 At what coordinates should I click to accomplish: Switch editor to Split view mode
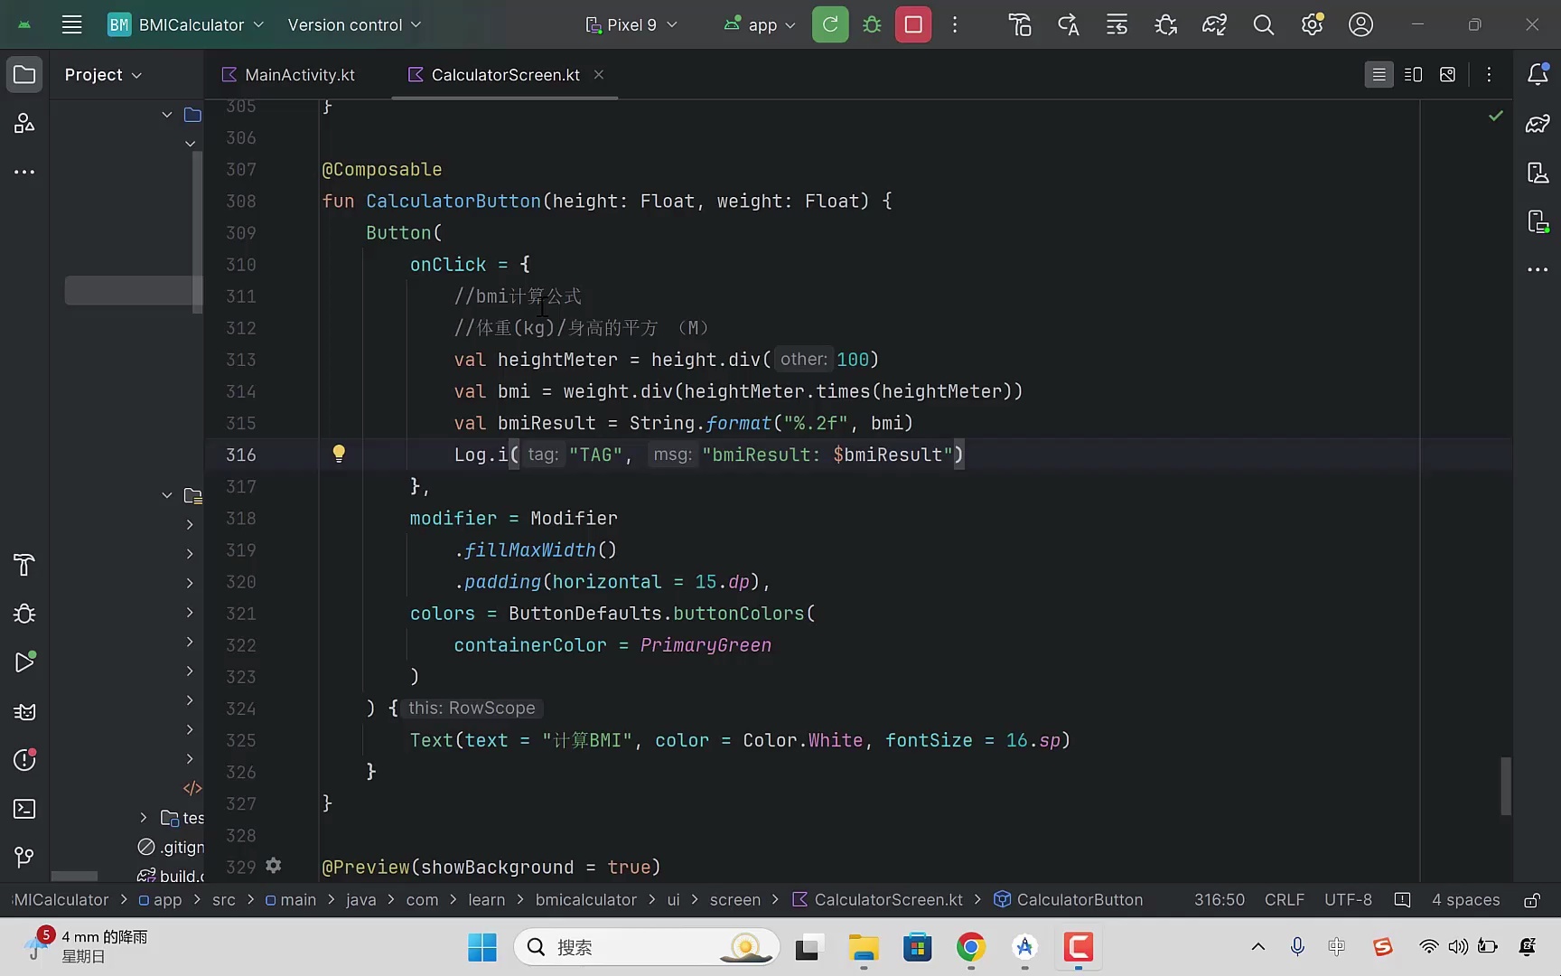[1413, 75]
